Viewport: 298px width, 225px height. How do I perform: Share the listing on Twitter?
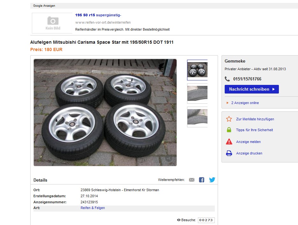212,180
